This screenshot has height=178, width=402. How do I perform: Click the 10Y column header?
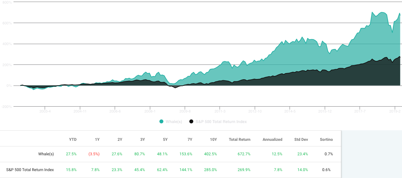213,140
